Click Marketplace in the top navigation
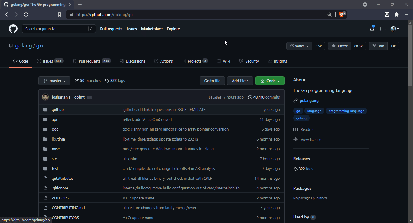This screenshot has width=413, height=223. pyautogui.click(x=152, y=29)
